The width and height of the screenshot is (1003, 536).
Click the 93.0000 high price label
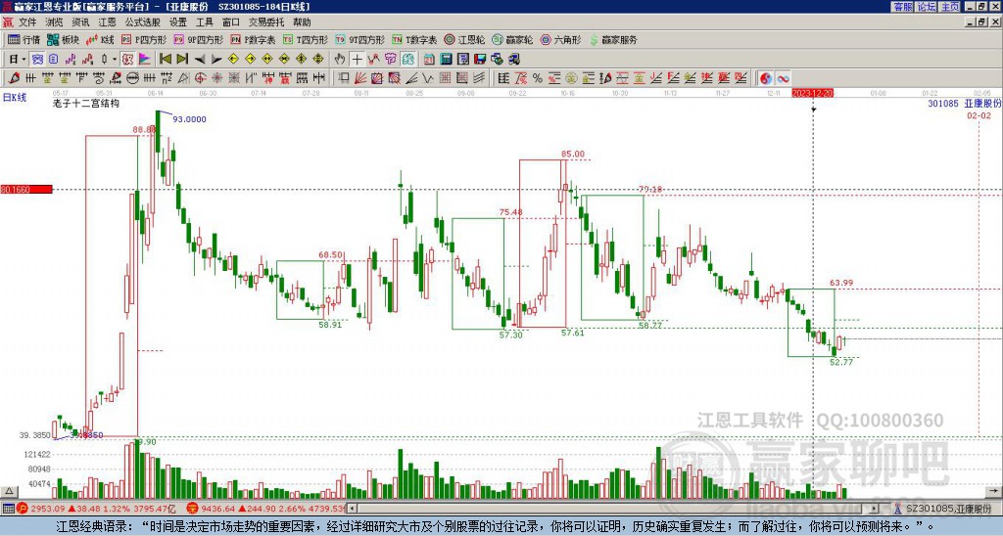click(x=189, y=119)
